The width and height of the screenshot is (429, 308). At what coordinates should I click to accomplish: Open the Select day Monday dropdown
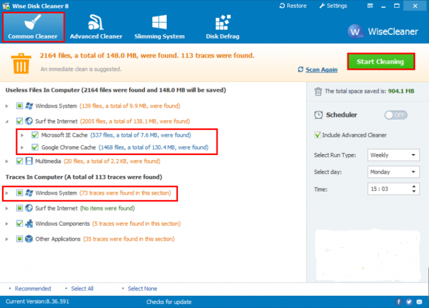pos(394,172)
